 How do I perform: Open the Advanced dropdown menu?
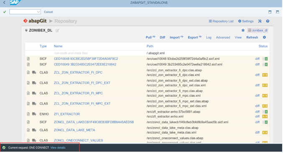[x=223, y=38]
